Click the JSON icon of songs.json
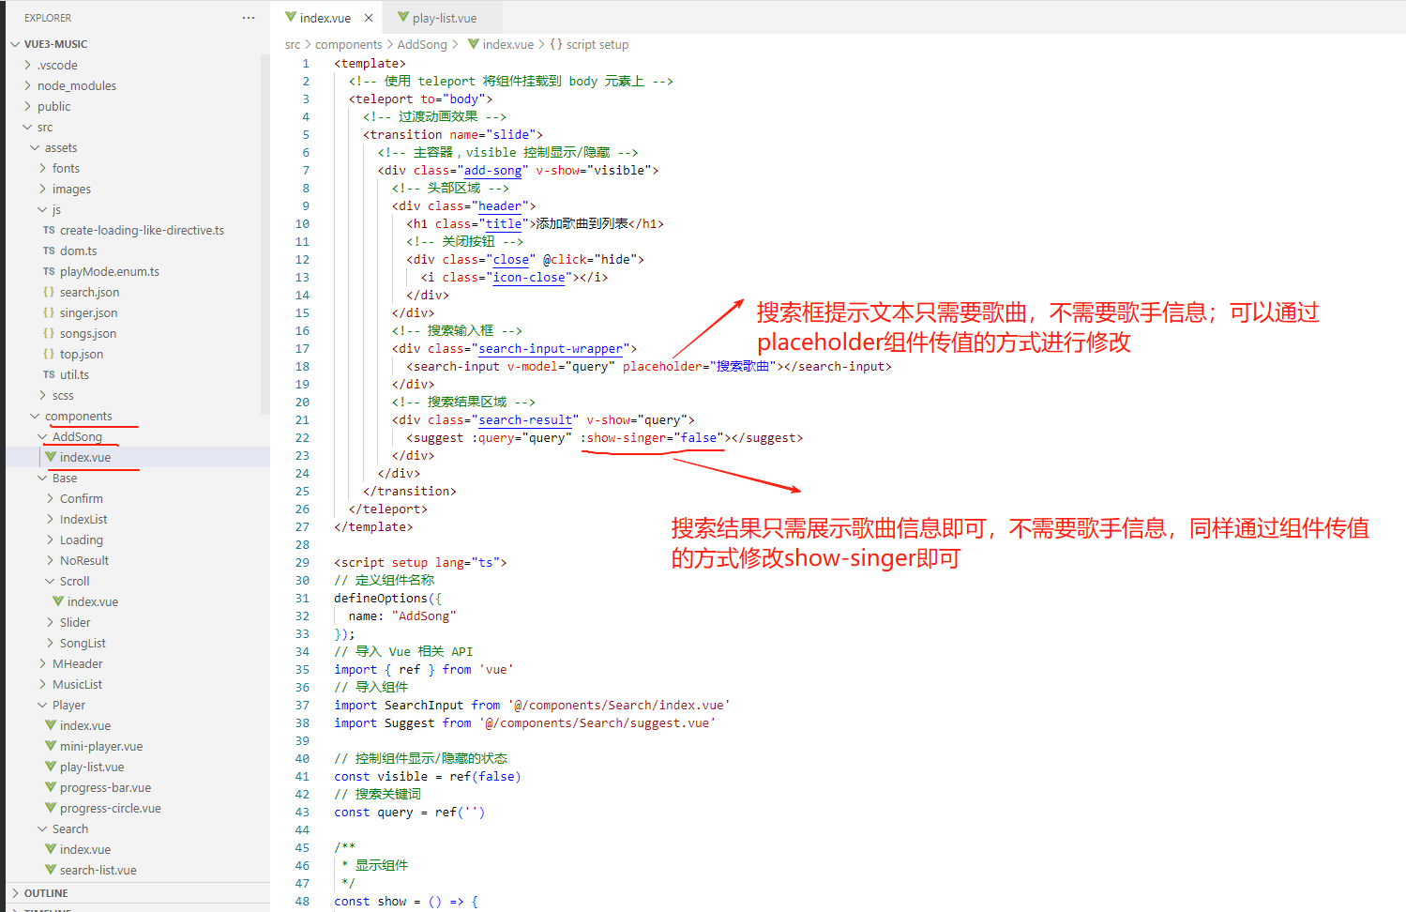This screenshot has width=1406, height=912. click(x=49, y=333)
